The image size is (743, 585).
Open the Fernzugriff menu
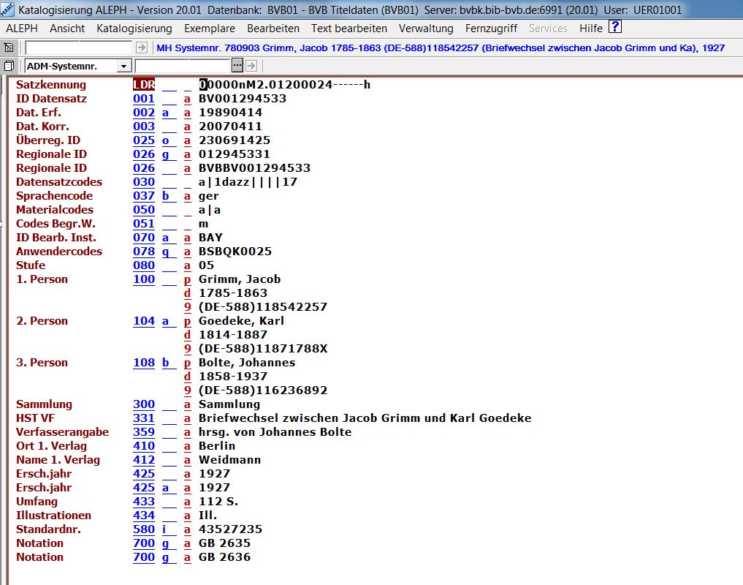pyautogui.click(x=491, y=29)
